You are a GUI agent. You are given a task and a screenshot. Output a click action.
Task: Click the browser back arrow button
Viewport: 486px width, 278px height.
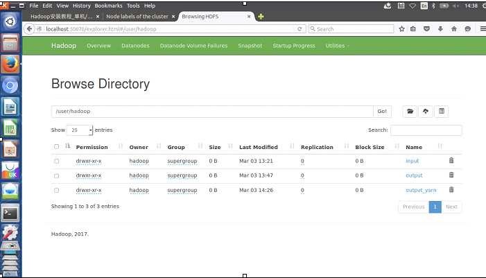pyautogui.click(x=29, y=29)
